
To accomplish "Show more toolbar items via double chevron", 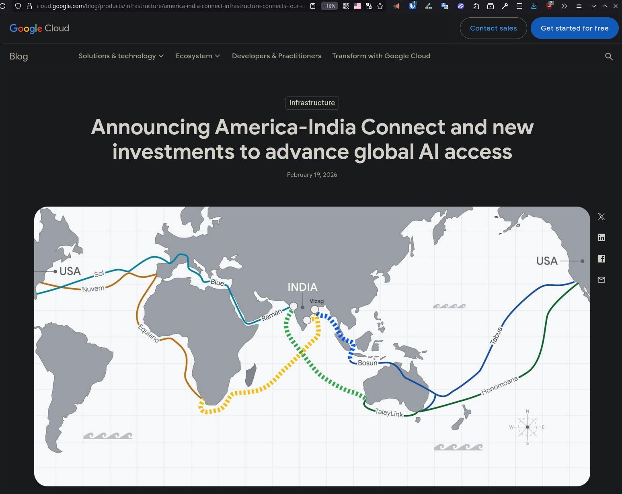I will pyautogui.click(x=564, y=6).
